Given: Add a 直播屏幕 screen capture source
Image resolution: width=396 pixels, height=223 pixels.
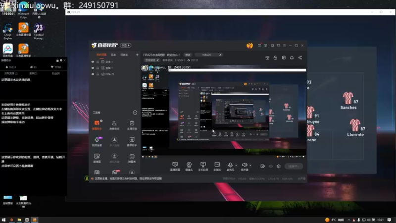Looking at the screenshot, I should [x=175, y=167].
